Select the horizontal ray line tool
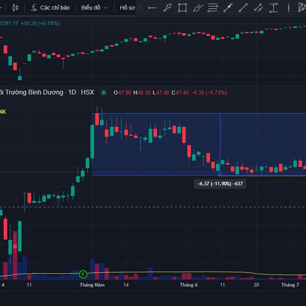Image resolution: width=306 pixels, height=306 pixels. [x=152, y=8]
